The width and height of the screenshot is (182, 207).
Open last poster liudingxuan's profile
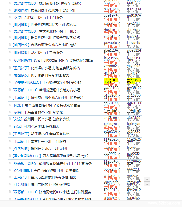click(134, 125)
